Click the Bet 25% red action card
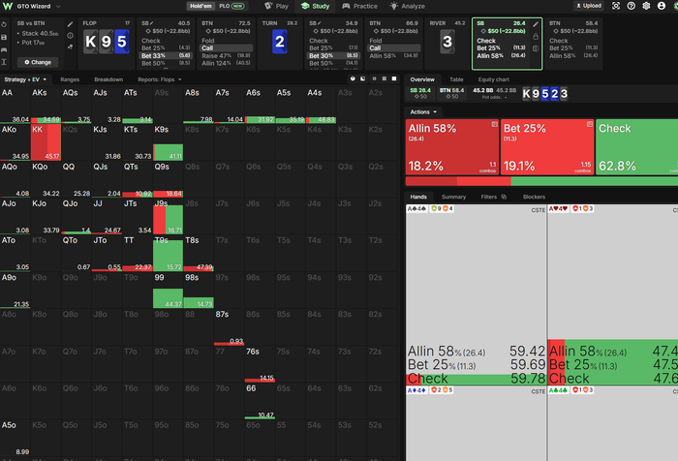Viewport: 678px width, 461px height. tap(547, 147)
